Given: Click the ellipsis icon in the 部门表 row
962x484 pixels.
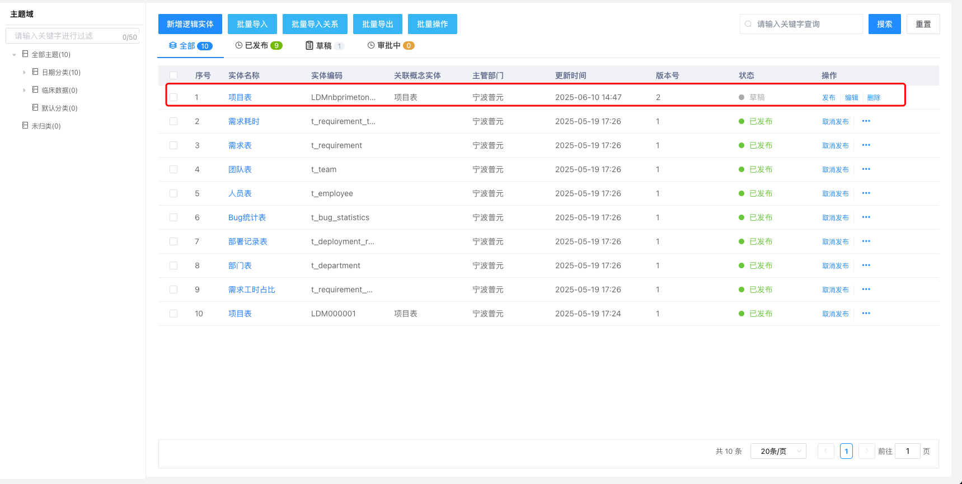Looking at the screenshot, I should tap(866, 265).
